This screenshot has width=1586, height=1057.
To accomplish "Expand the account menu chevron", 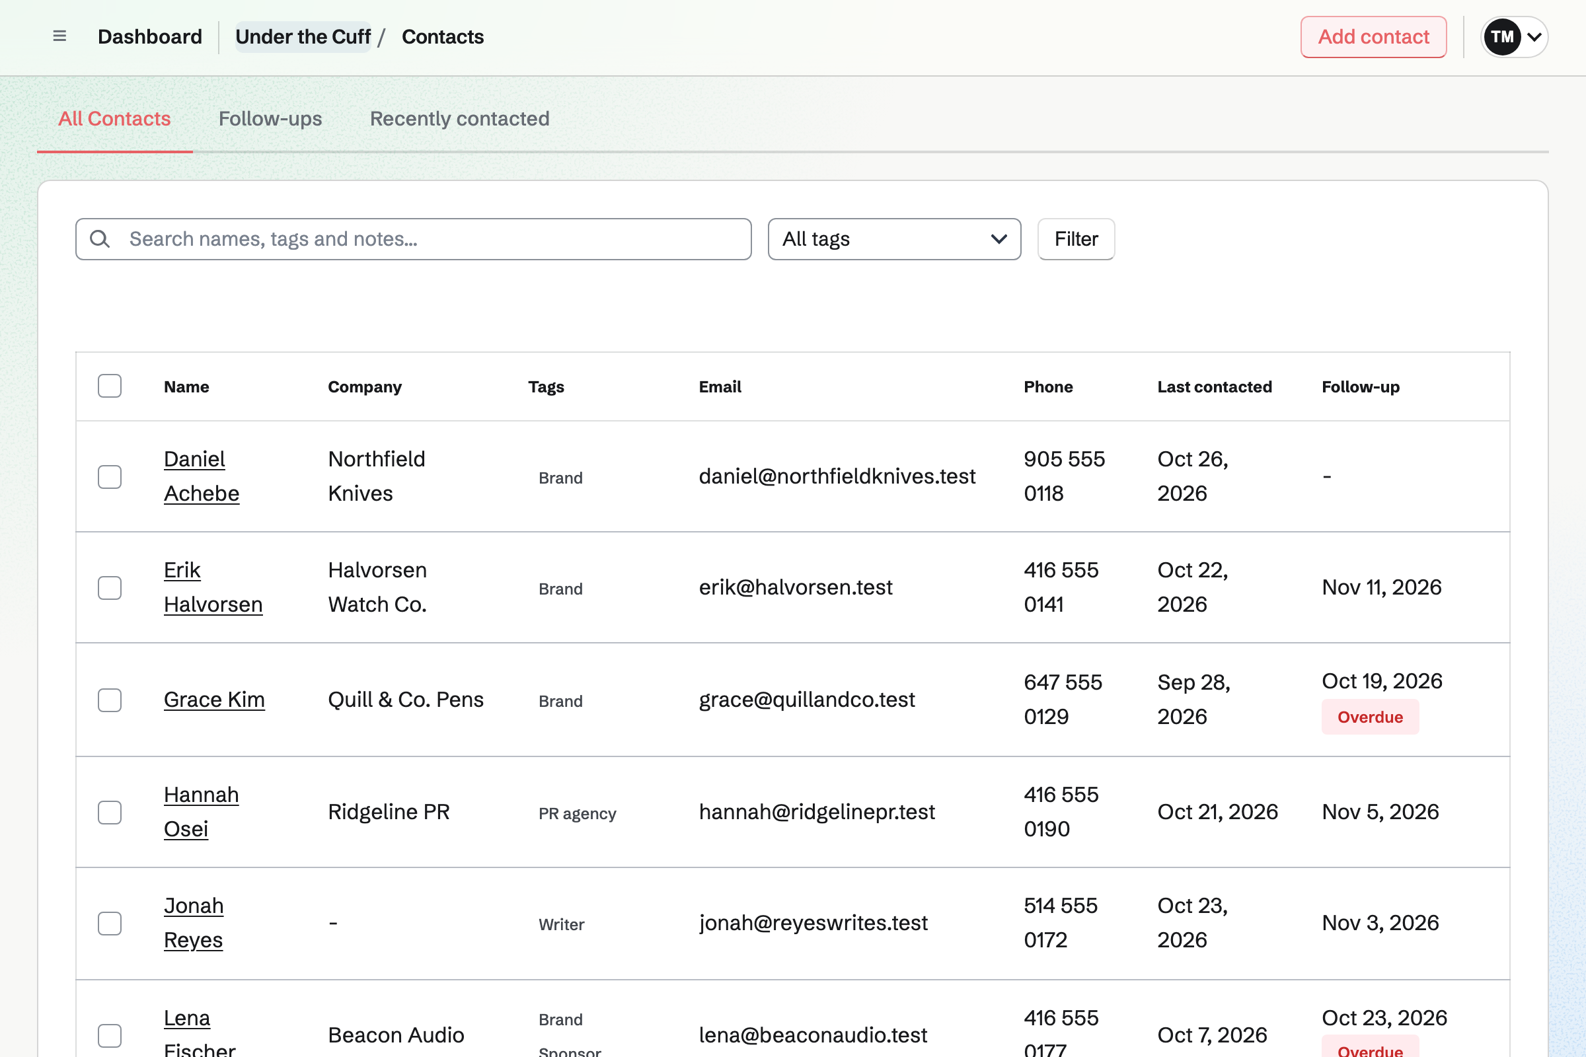I will [1534, 37].
